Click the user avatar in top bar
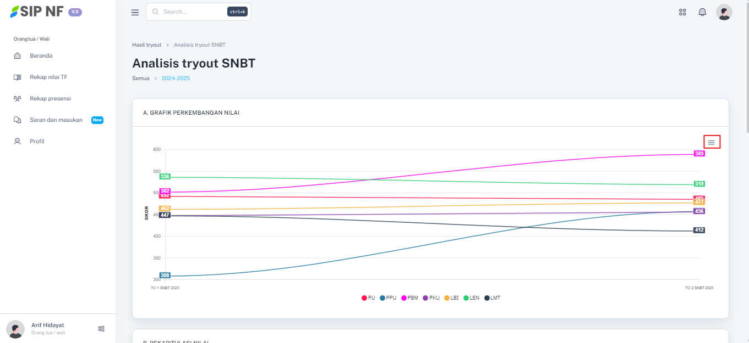 coord(724,12)
